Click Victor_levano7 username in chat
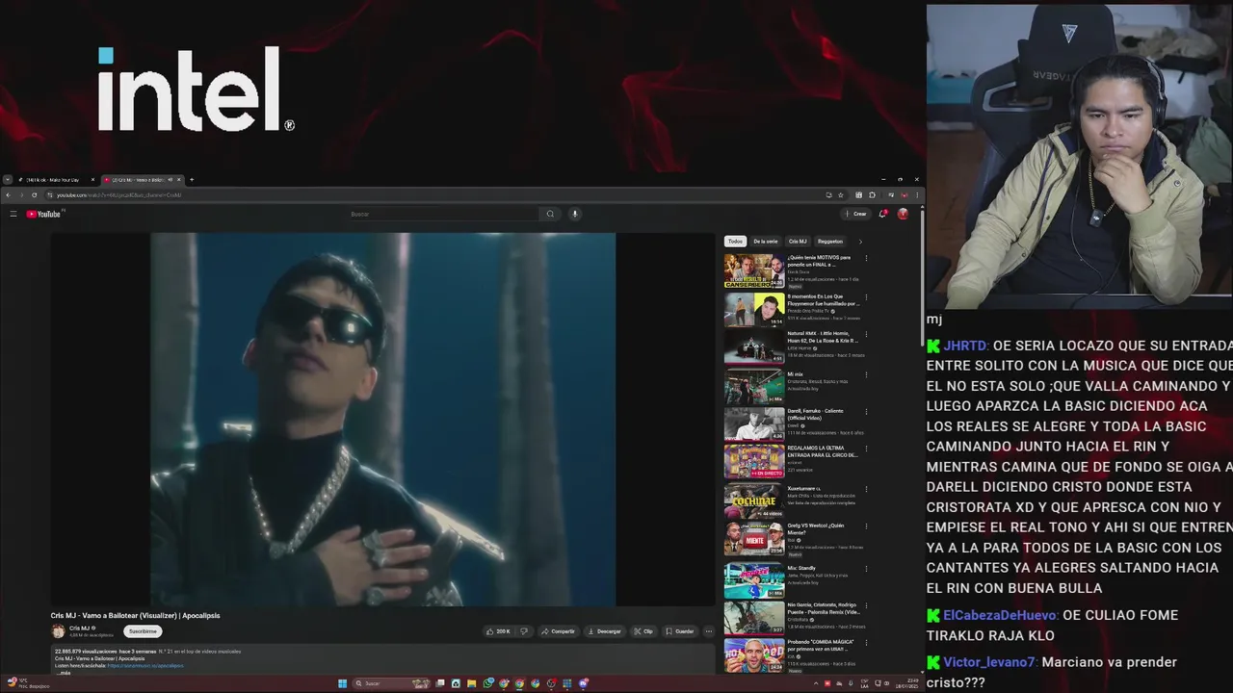1233x693 pixels. point(990,662)
